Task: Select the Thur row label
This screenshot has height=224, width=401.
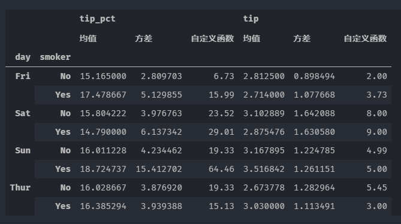Action: coord(20,187)
